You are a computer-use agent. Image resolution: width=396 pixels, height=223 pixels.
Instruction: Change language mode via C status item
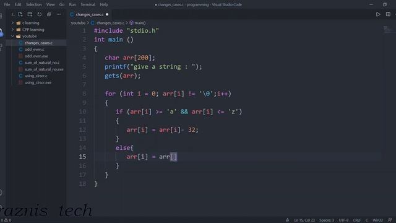click(367, 221)
